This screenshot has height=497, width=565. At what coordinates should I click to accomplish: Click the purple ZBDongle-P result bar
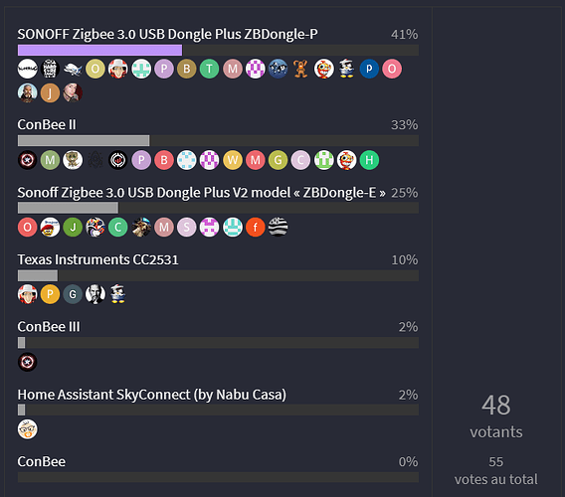99,50
